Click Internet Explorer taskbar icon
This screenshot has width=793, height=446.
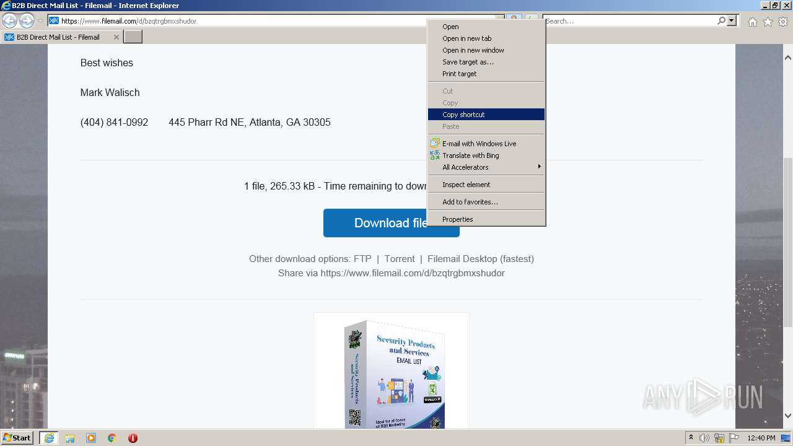click(x=48, y=438)
